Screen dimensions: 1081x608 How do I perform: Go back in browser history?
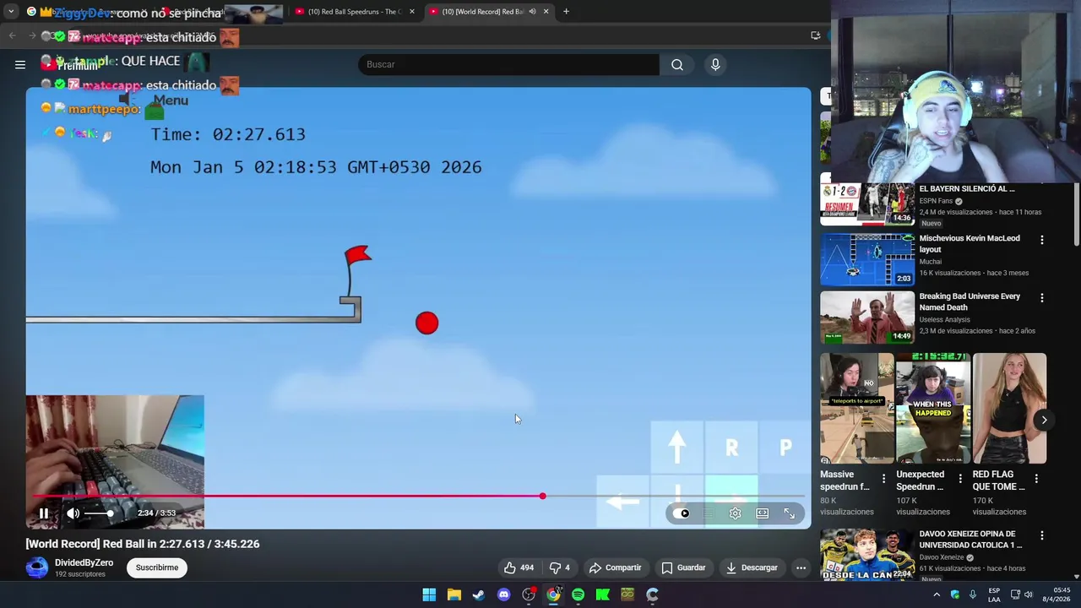(12, 35)
